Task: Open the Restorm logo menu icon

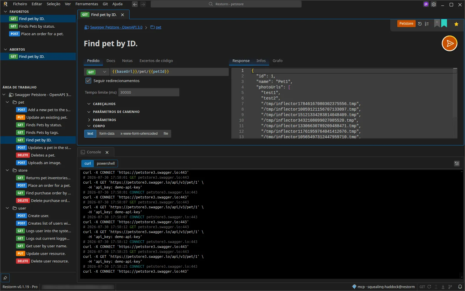Action: click(5, 4)
